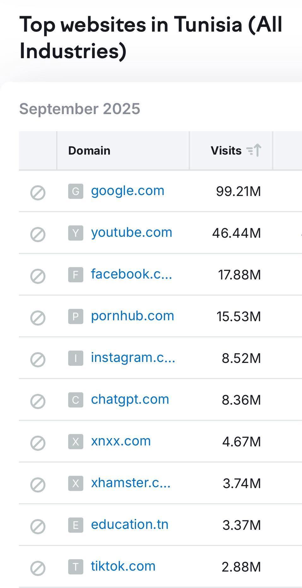
Task: Click the exclude icon next to chatgpt.com
Action: 38,401
